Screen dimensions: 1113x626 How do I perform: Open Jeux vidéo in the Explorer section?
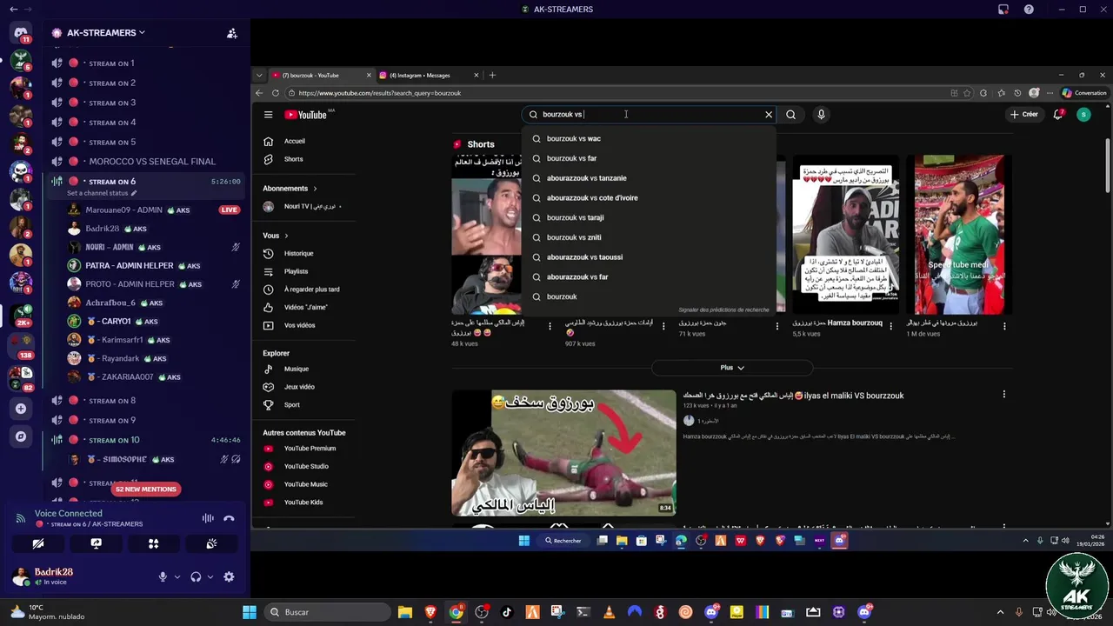(x=299, y=387)
